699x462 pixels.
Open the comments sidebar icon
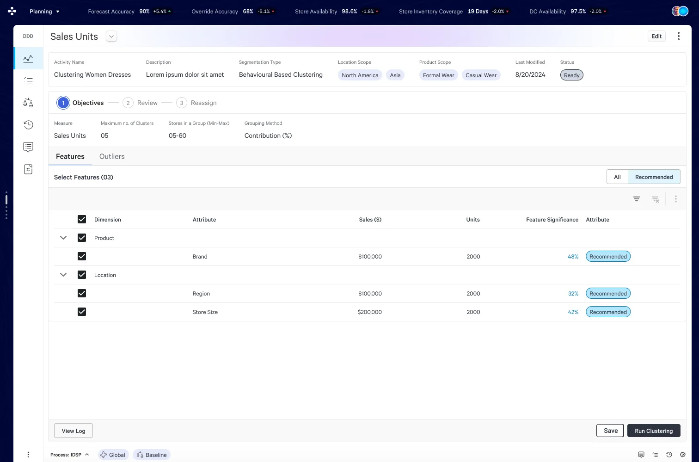pyautogui.click(x=28, y=147)
